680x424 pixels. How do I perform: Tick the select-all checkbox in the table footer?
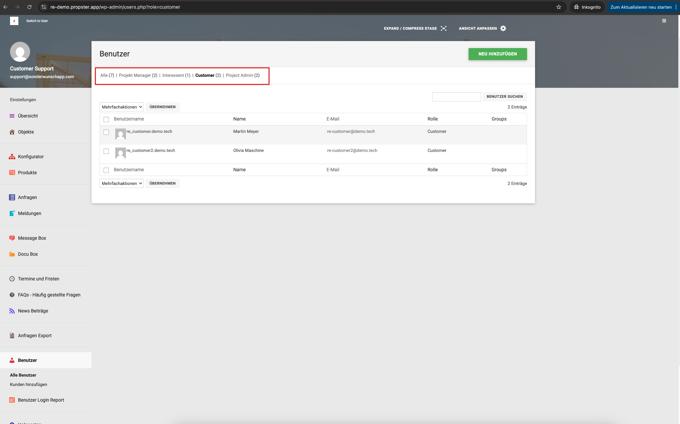pyautogui.click(x=106, y=170)
